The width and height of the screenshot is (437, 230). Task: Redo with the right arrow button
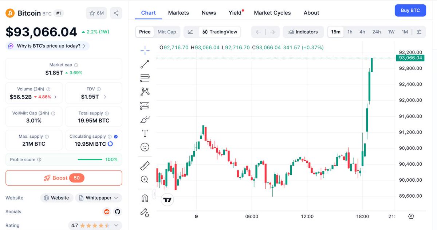click(x=272, y=32)
